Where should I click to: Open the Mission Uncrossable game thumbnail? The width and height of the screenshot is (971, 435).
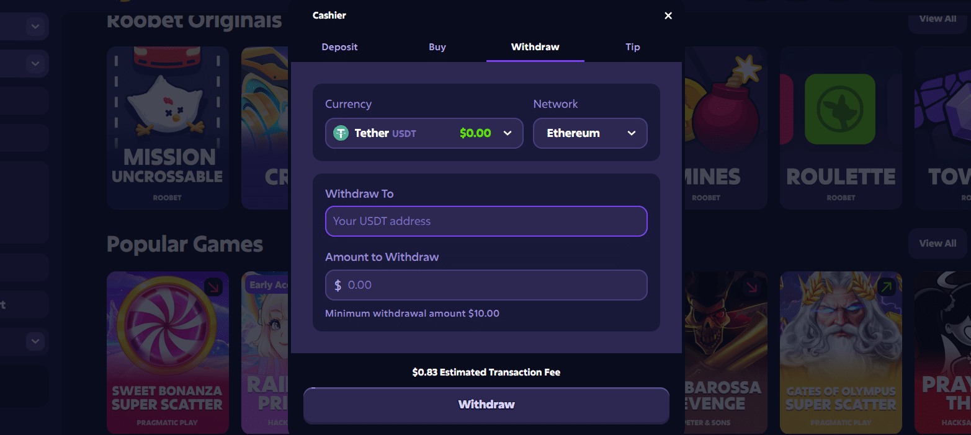168,128
